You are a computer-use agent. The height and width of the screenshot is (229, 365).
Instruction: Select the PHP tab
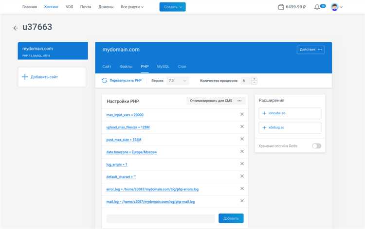point(145,67)
